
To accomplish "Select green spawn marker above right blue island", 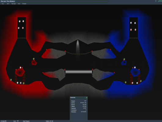I will click(x=124, y=59).
